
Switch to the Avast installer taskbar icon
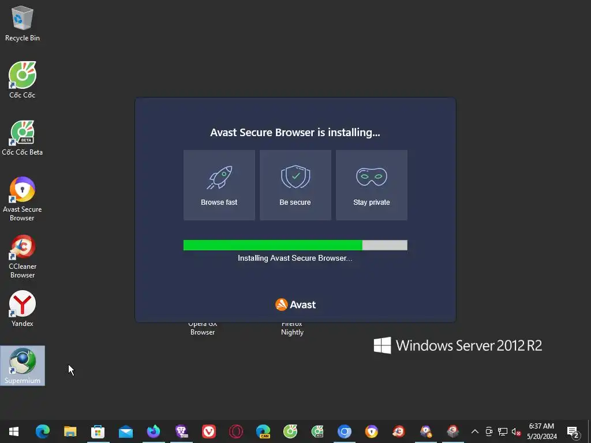[x=426, y=431]
